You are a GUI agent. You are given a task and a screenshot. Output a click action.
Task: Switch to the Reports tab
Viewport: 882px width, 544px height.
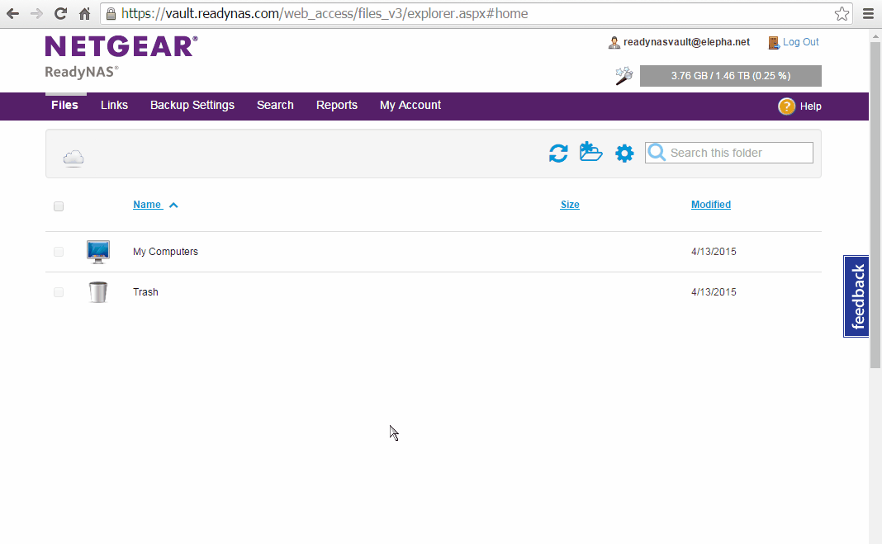337,105
